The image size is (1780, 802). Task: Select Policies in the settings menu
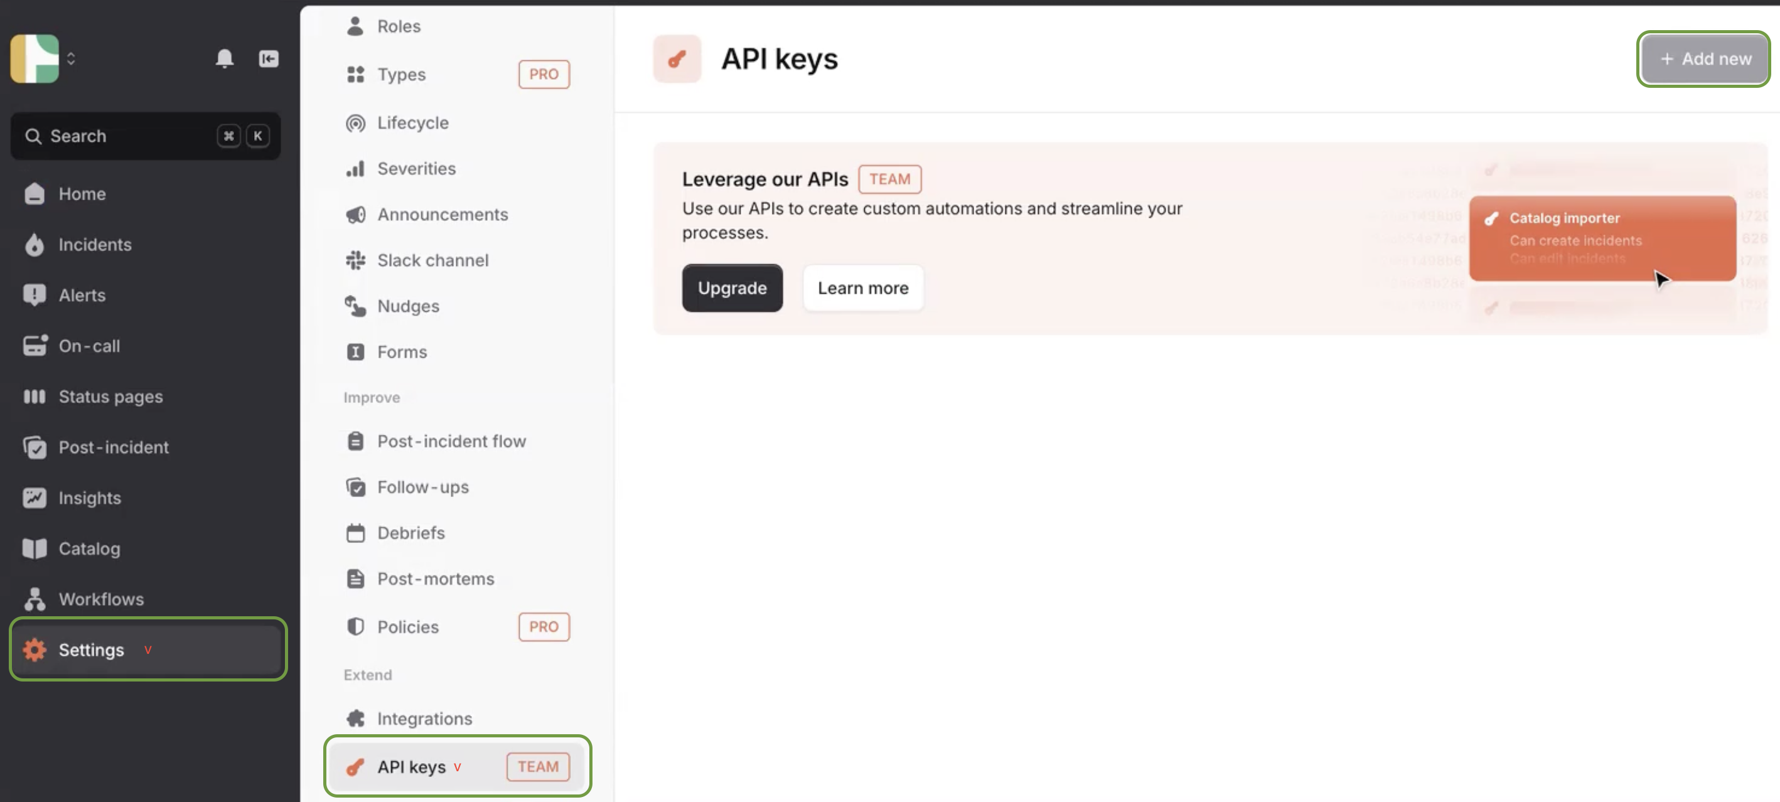(x=408, y=626)
